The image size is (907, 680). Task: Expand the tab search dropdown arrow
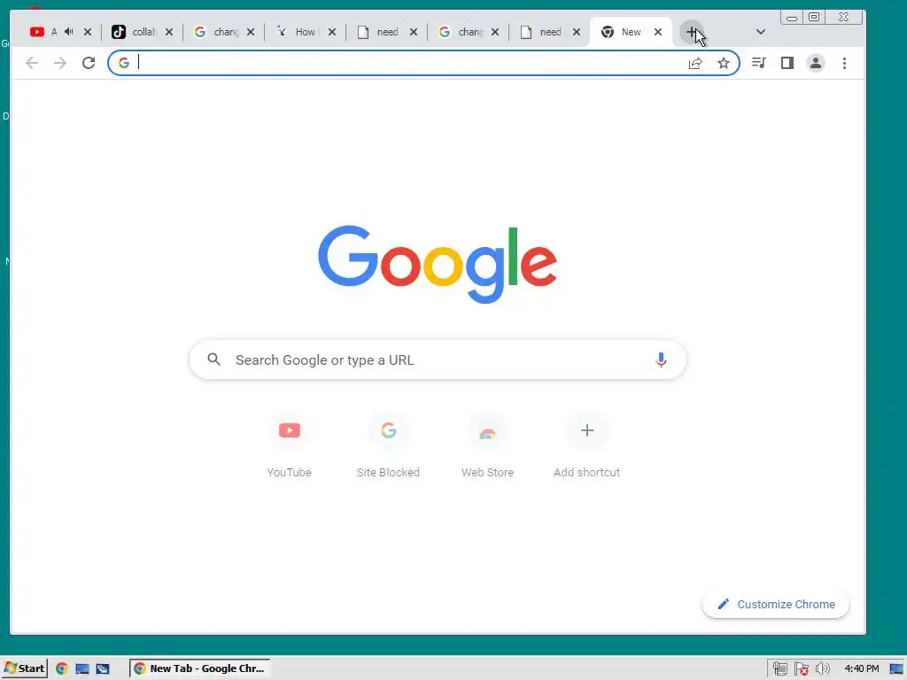[x=761, y=33]
